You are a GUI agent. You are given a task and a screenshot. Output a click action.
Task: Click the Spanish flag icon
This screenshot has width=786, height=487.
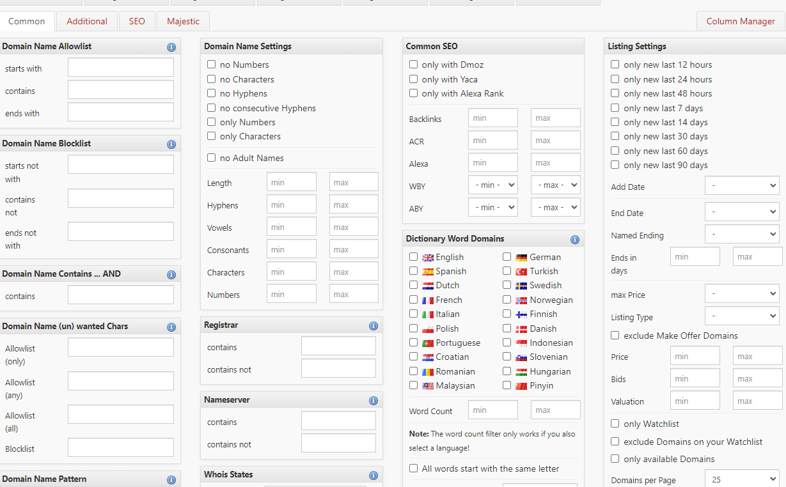pyautogui.click(x=428, y=272)
